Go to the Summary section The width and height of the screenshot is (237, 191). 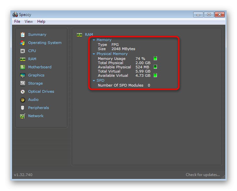37,34
